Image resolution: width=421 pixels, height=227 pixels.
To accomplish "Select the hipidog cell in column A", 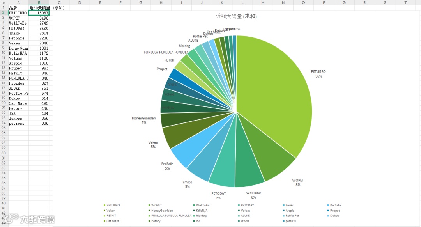I will (18, 83).
